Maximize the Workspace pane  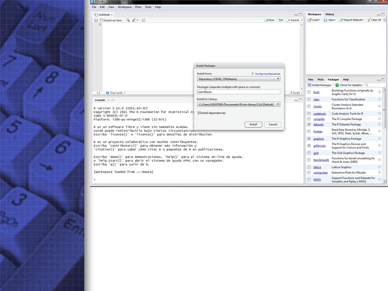(x=383, y=15)
